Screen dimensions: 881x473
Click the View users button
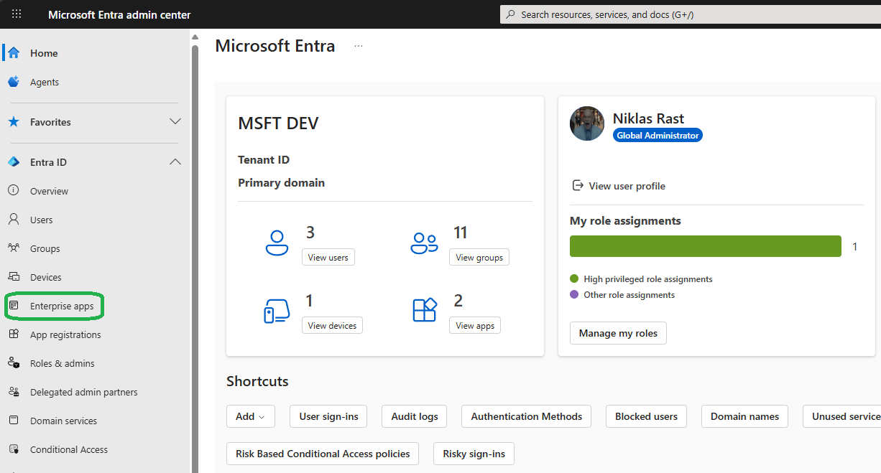tap(328, 258)
